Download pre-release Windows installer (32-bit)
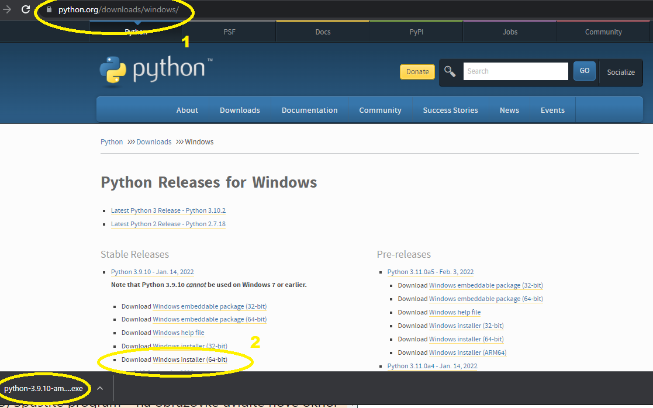The width and height of the screenshot is (653, 408). 467,326
